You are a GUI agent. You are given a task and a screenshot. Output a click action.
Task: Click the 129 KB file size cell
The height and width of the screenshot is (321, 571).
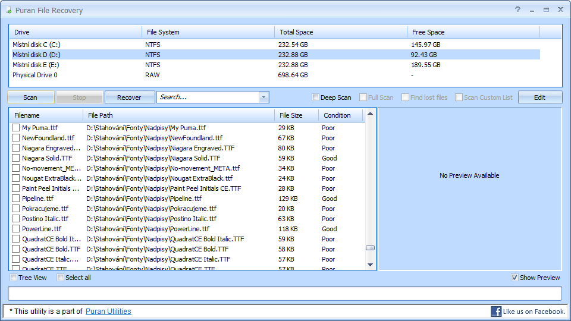[288, 199]
